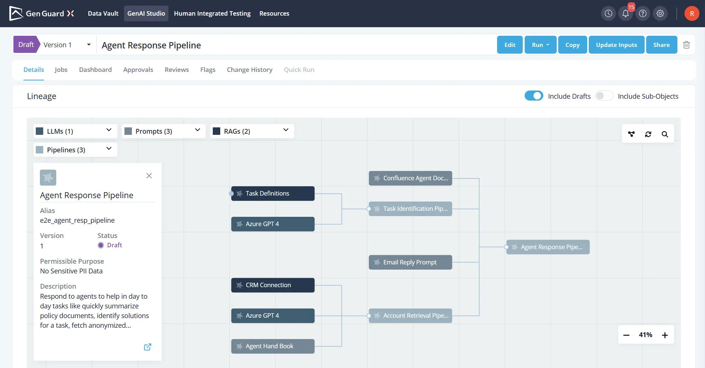705x368 pixels.
Task: Open the history clock icon
Action: click(608, 13)
